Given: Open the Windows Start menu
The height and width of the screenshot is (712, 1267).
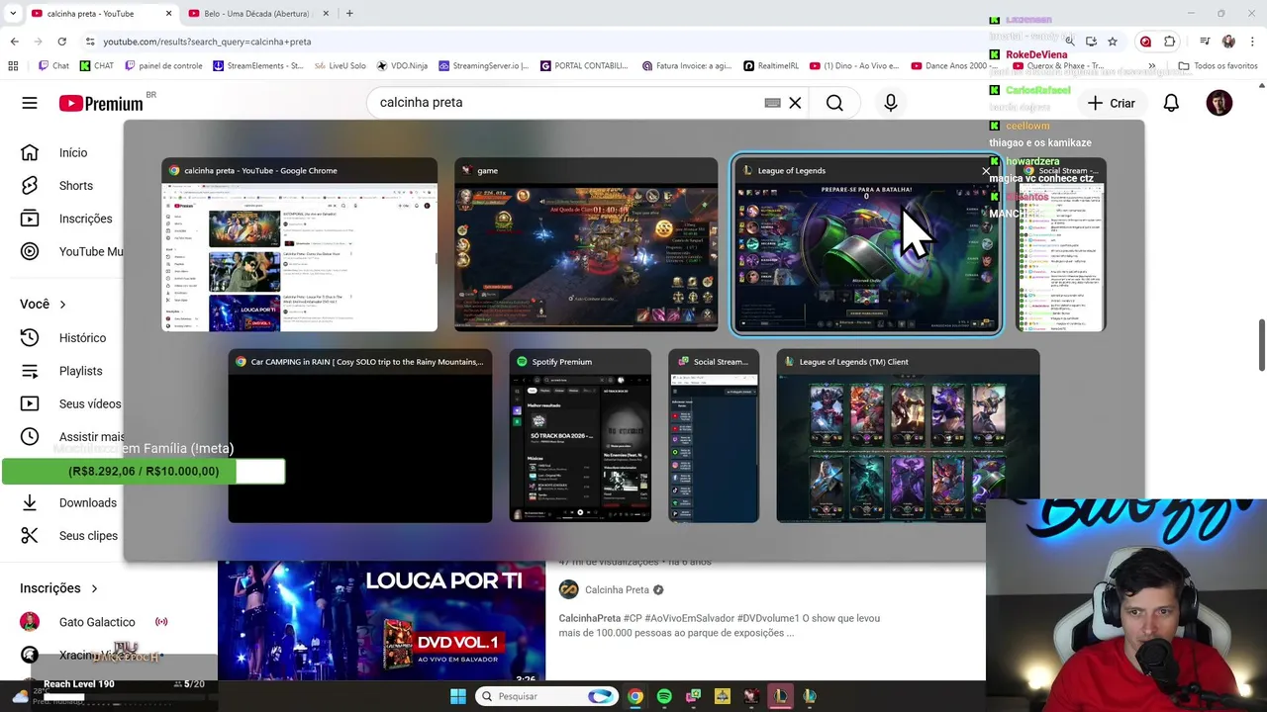Looking at the screenshot, I should click(x=458, y=696).
